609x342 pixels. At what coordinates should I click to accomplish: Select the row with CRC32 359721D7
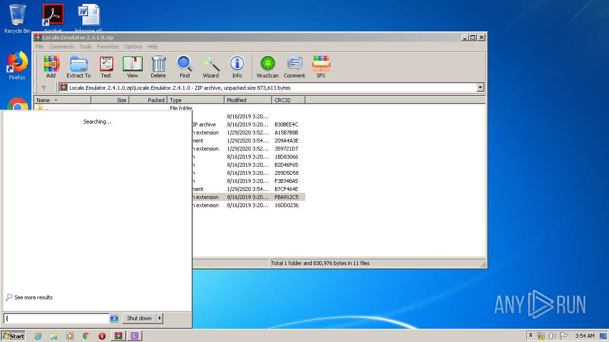(x=249, y=149)
